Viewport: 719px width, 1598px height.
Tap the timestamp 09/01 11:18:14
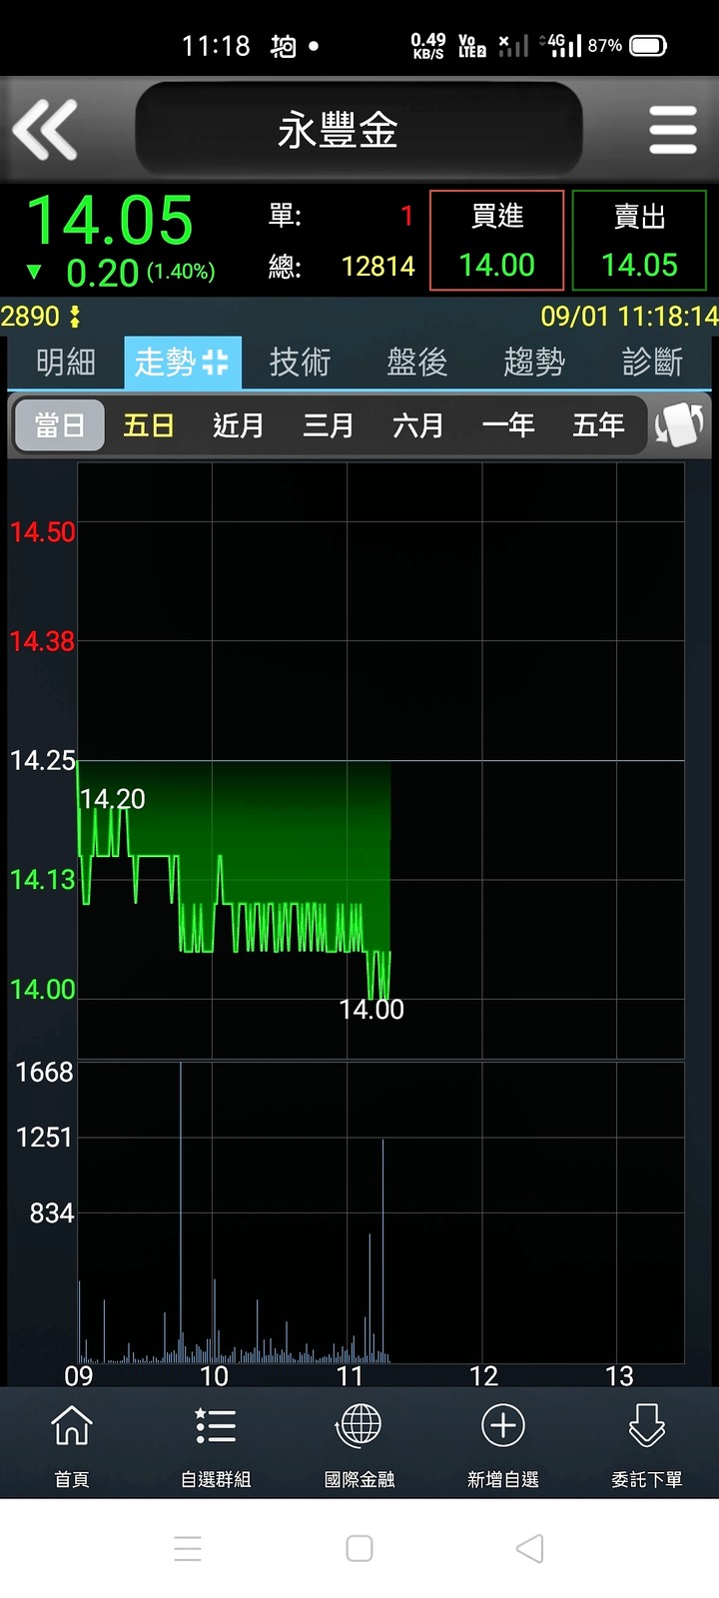pyautogui.click(x=629, y=317)
